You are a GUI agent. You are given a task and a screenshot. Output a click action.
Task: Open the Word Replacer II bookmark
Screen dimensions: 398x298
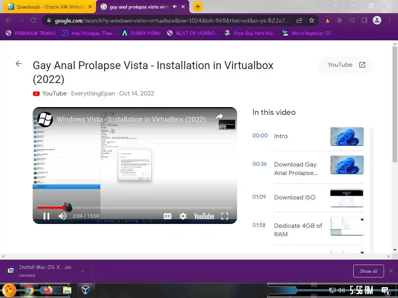[x=307, y=33]
